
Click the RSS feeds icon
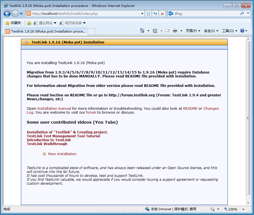155,31
